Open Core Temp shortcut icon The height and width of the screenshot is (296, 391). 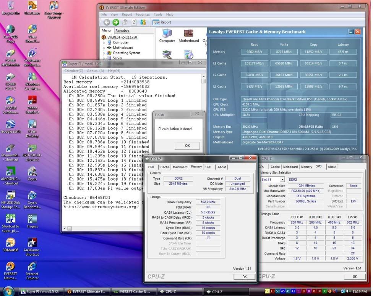pos(54,10)
